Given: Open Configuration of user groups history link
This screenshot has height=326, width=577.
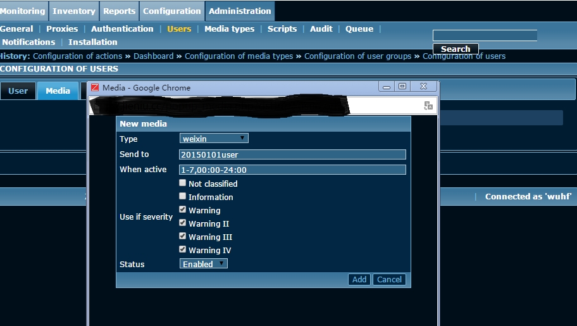Looking at the screenshot, I should point(357,56).
